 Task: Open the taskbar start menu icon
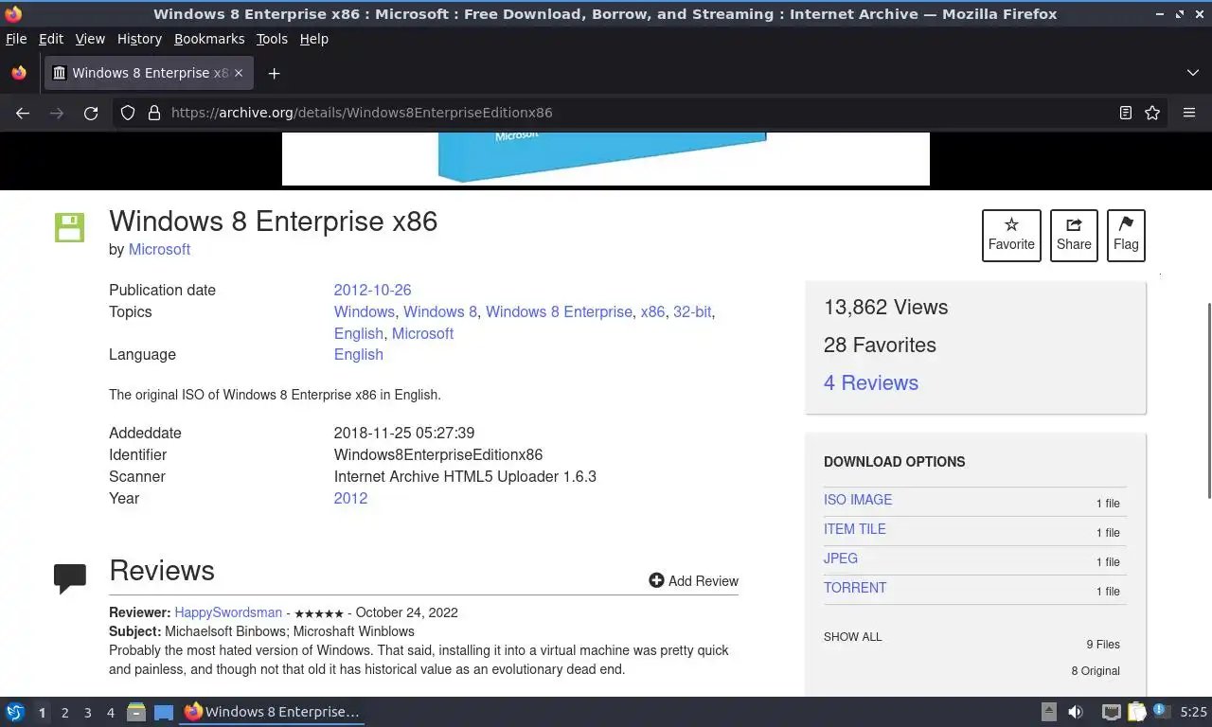tap(15, 712)
